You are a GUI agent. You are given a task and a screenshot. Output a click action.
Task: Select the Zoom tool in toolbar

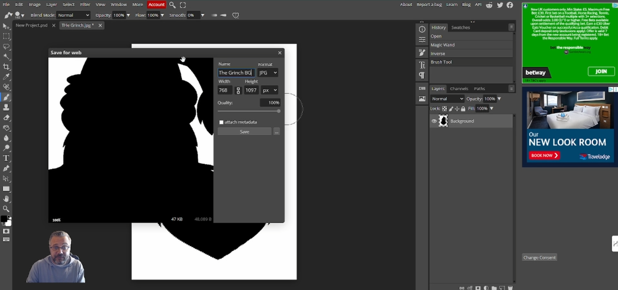[6, 209]
